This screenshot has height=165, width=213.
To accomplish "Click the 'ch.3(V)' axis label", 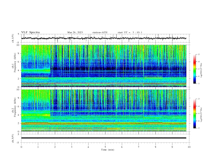I will point(13,138).
